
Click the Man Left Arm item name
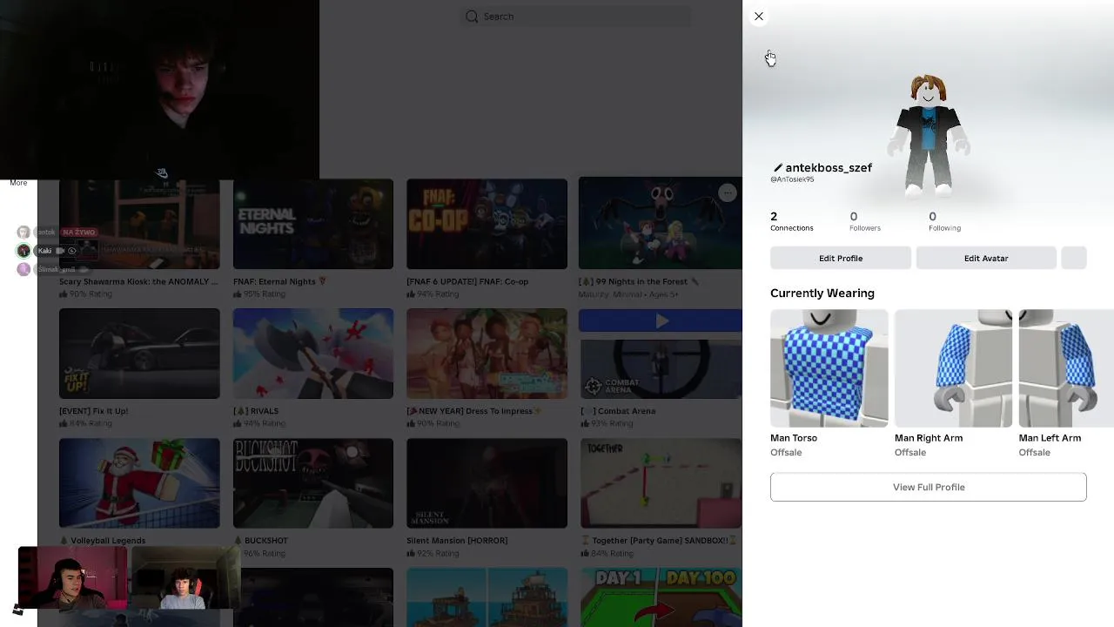1050,438
